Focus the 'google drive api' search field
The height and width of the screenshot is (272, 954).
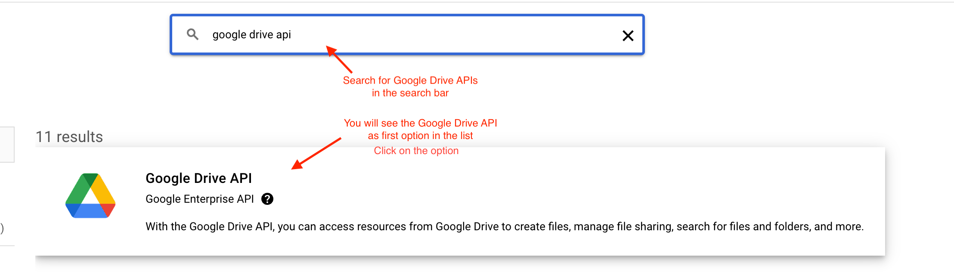[407, 34]
